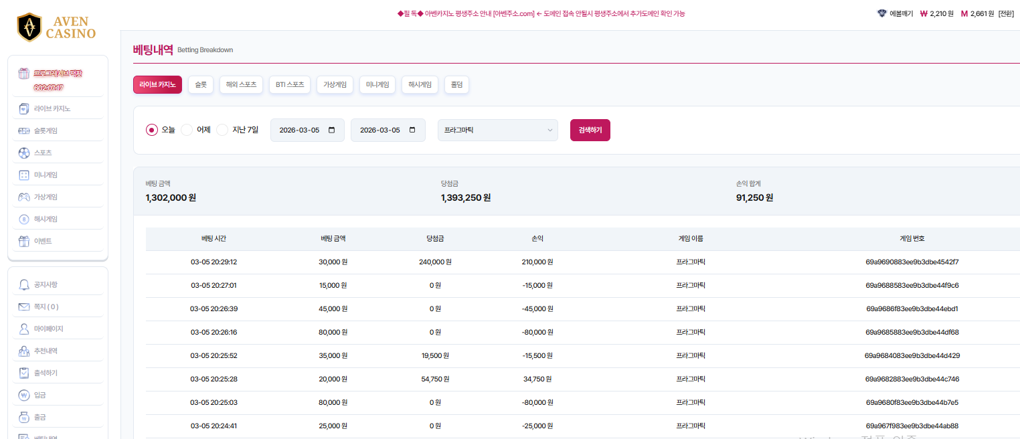Click the Aven Casino logo
The height and width of the screenshot is (439, 1020).
pyautogui.click(x=57, y=27)
